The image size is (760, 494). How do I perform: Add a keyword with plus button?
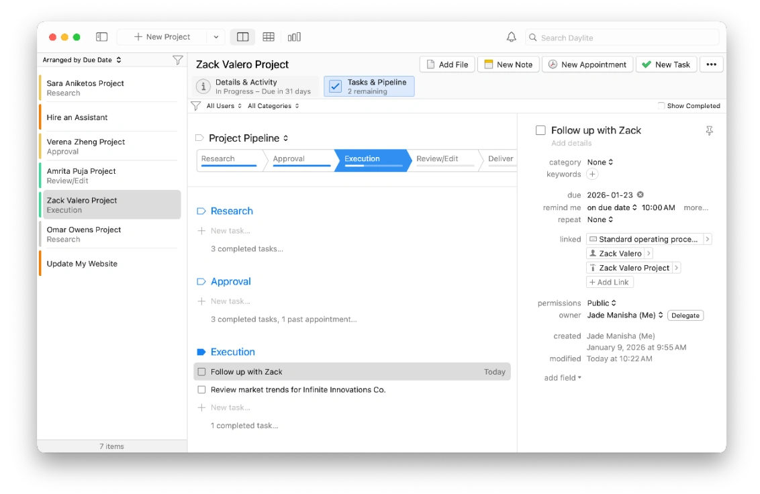click(592, 174)
